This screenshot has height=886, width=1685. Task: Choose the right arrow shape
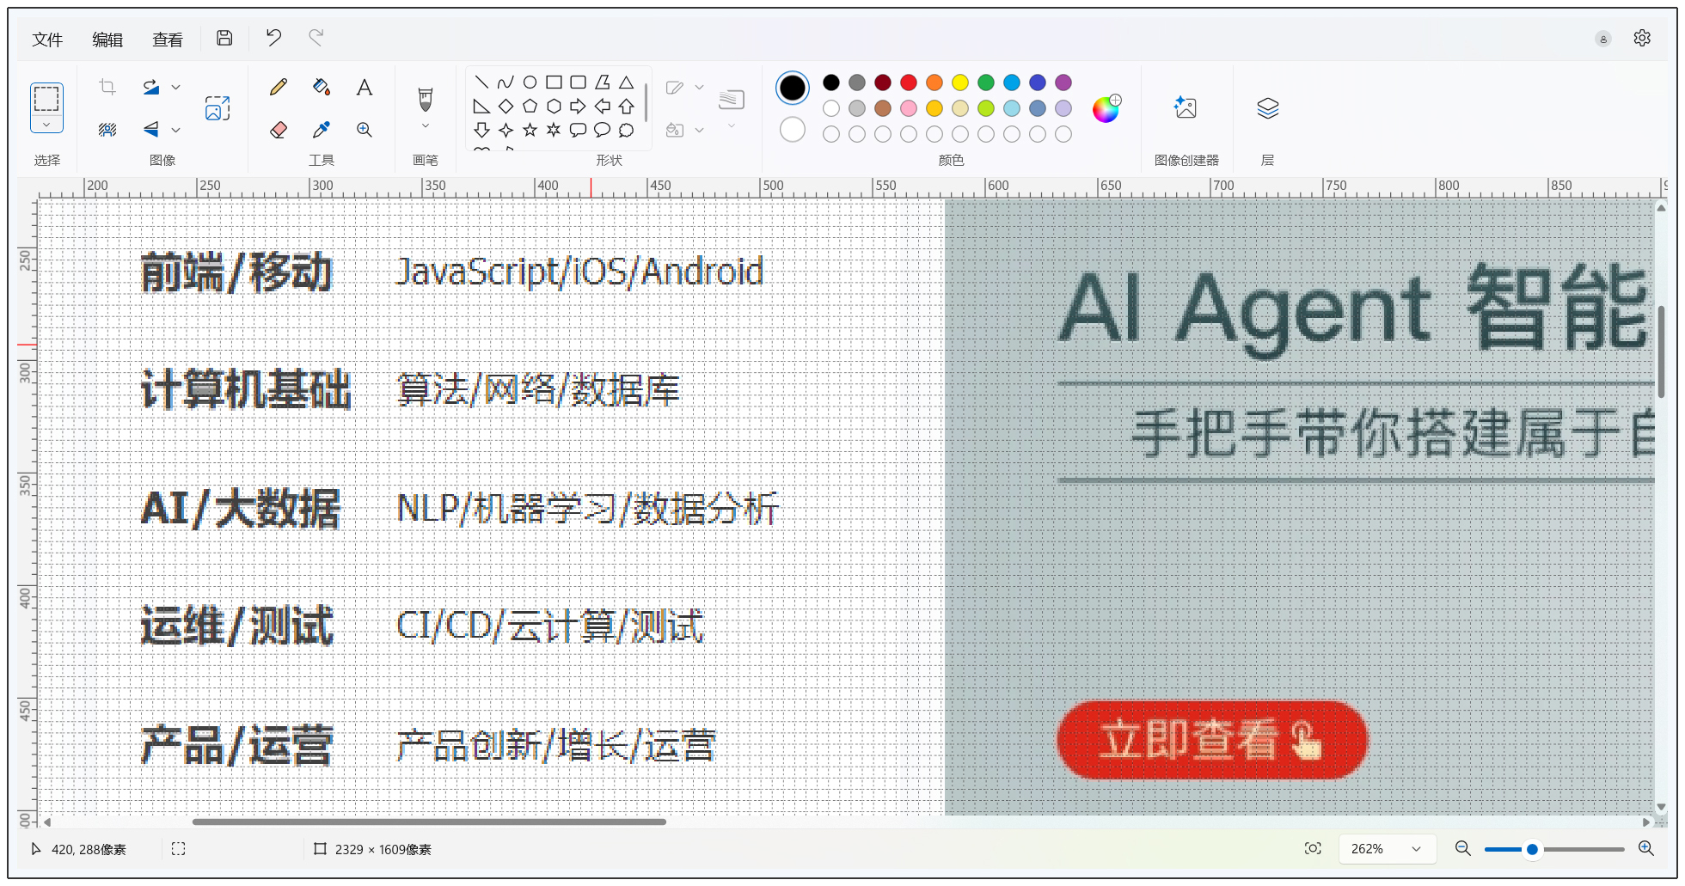click(579, 107)
